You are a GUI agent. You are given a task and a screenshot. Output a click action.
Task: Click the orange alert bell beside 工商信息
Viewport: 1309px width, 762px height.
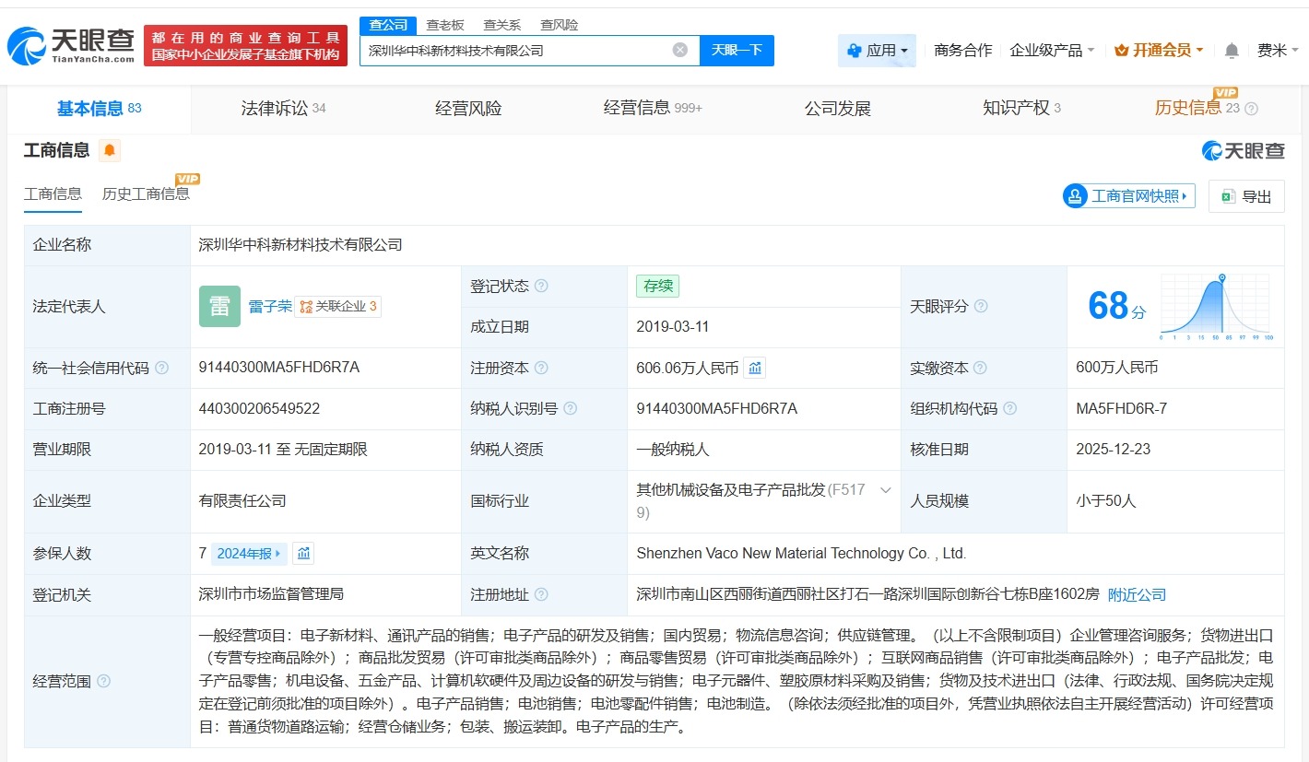(110, 150)
